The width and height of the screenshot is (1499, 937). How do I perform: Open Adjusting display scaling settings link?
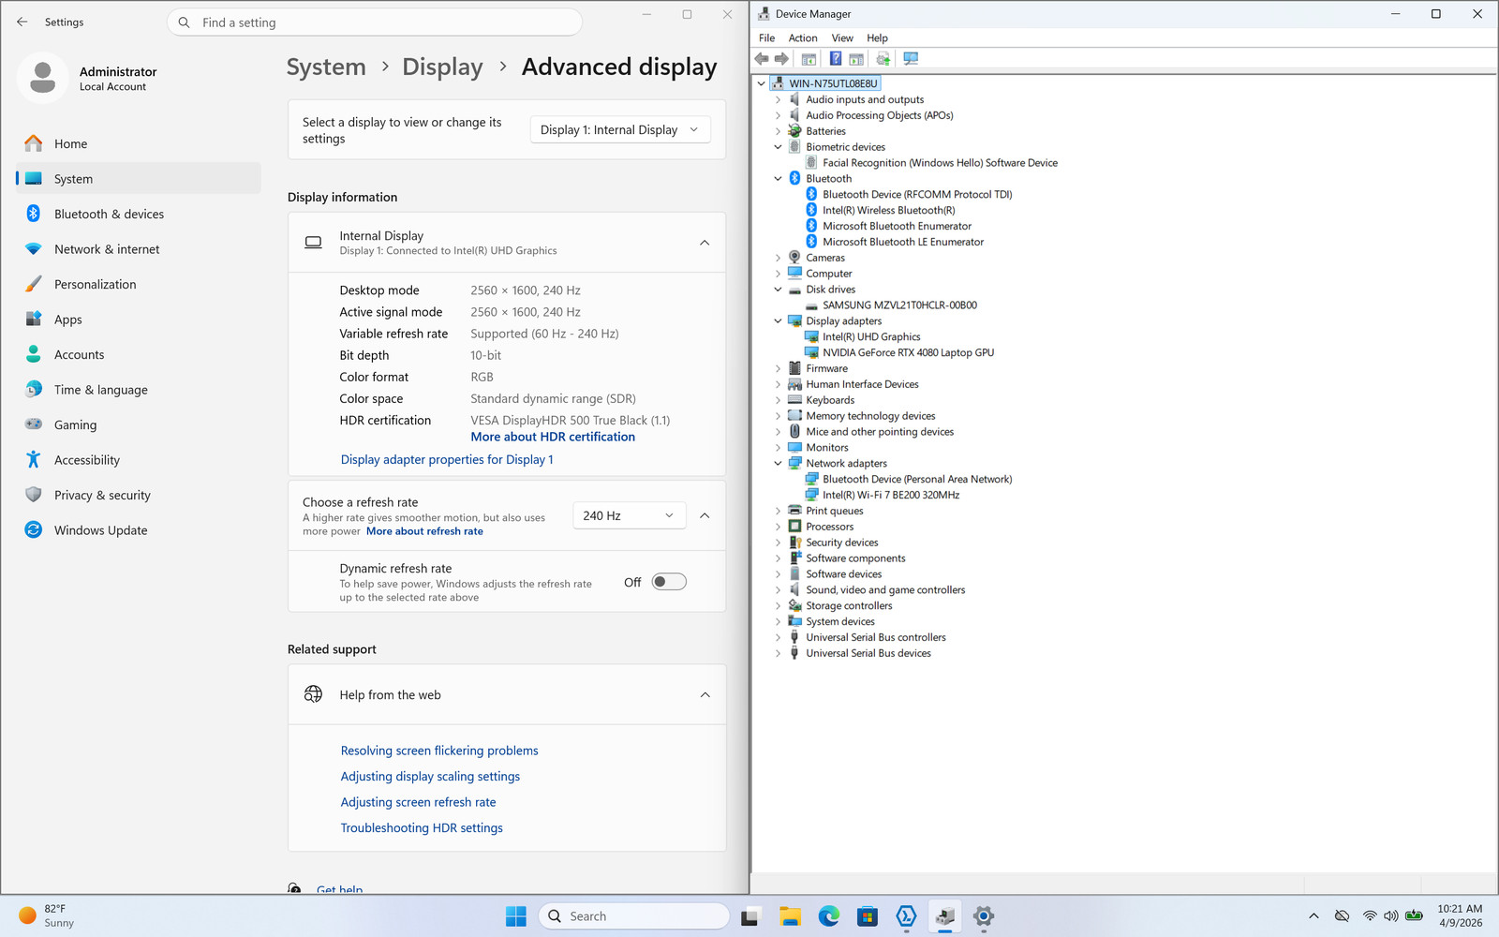click(430, 776)
